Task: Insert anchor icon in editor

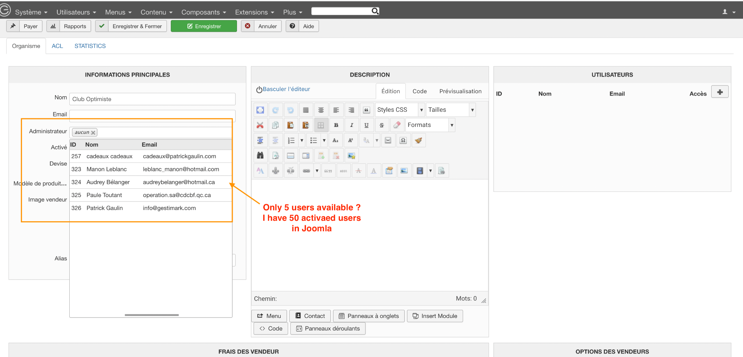Action: [x=276, y=171]
